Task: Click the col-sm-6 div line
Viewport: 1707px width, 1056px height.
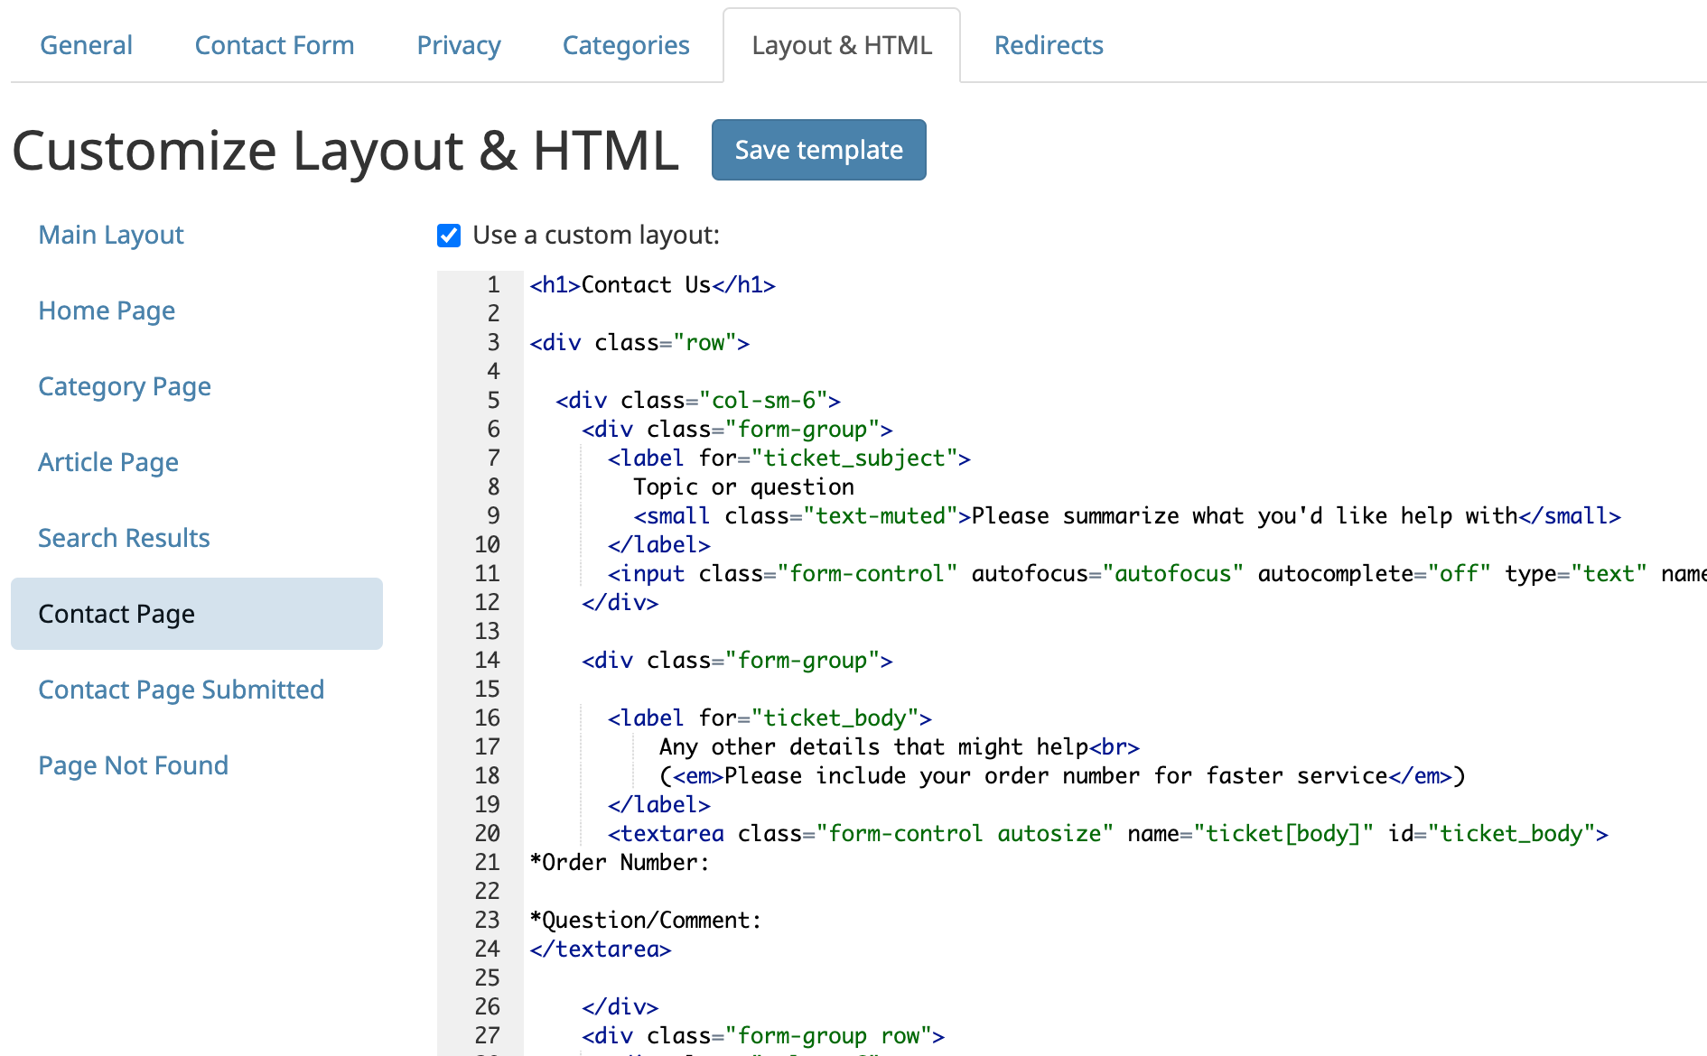Action: (698, 401)
